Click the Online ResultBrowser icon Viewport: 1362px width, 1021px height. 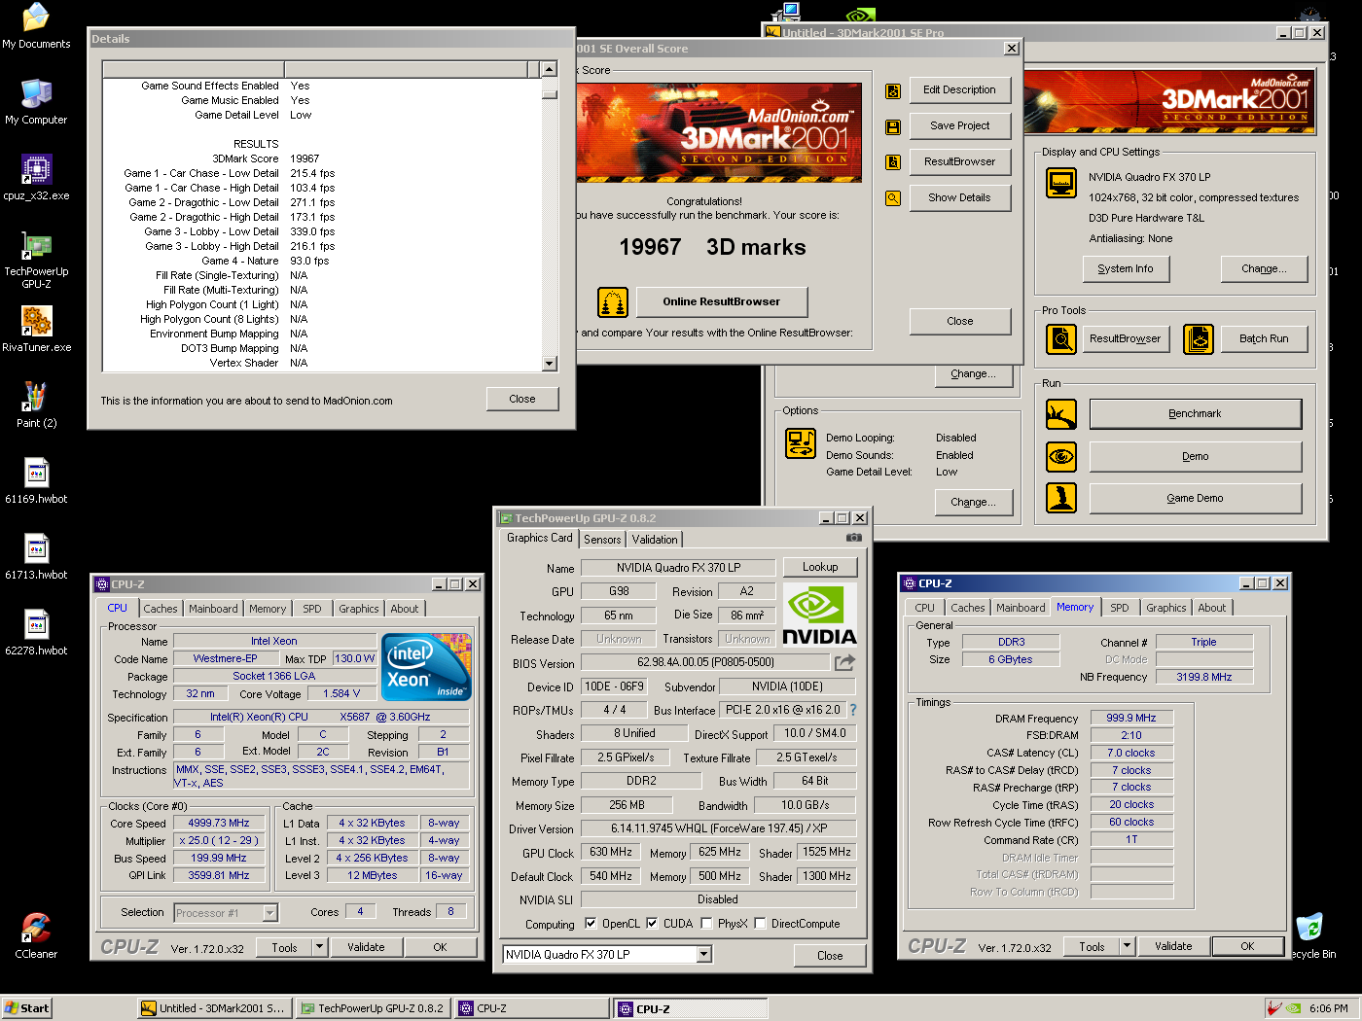(x=612, y=302)
